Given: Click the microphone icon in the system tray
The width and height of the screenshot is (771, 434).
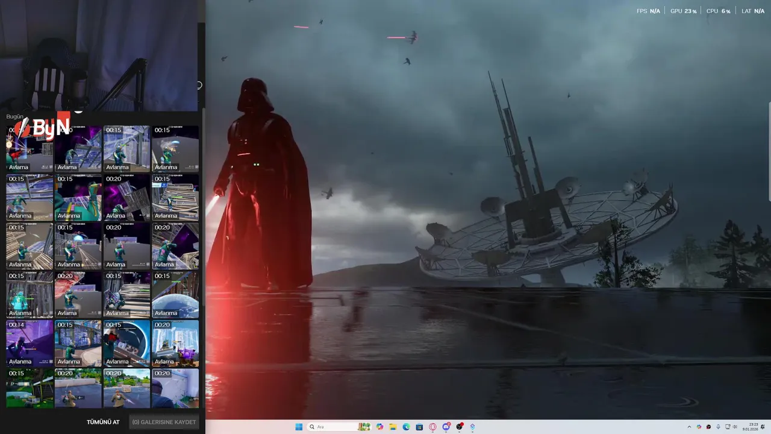Looking at the screenshot, I should coord(718,427).
